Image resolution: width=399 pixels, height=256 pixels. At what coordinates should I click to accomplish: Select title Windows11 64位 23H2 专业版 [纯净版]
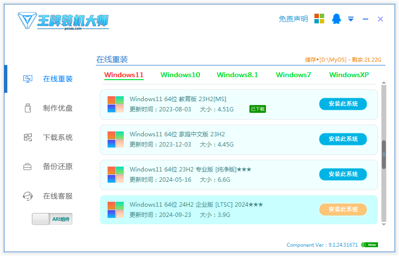tap(190, 170)
